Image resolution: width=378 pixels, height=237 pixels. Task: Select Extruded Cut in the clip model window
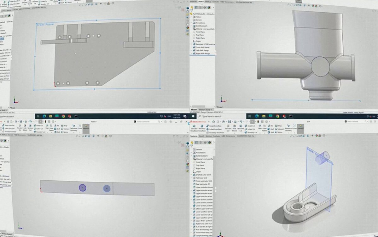tap(228, 128)
